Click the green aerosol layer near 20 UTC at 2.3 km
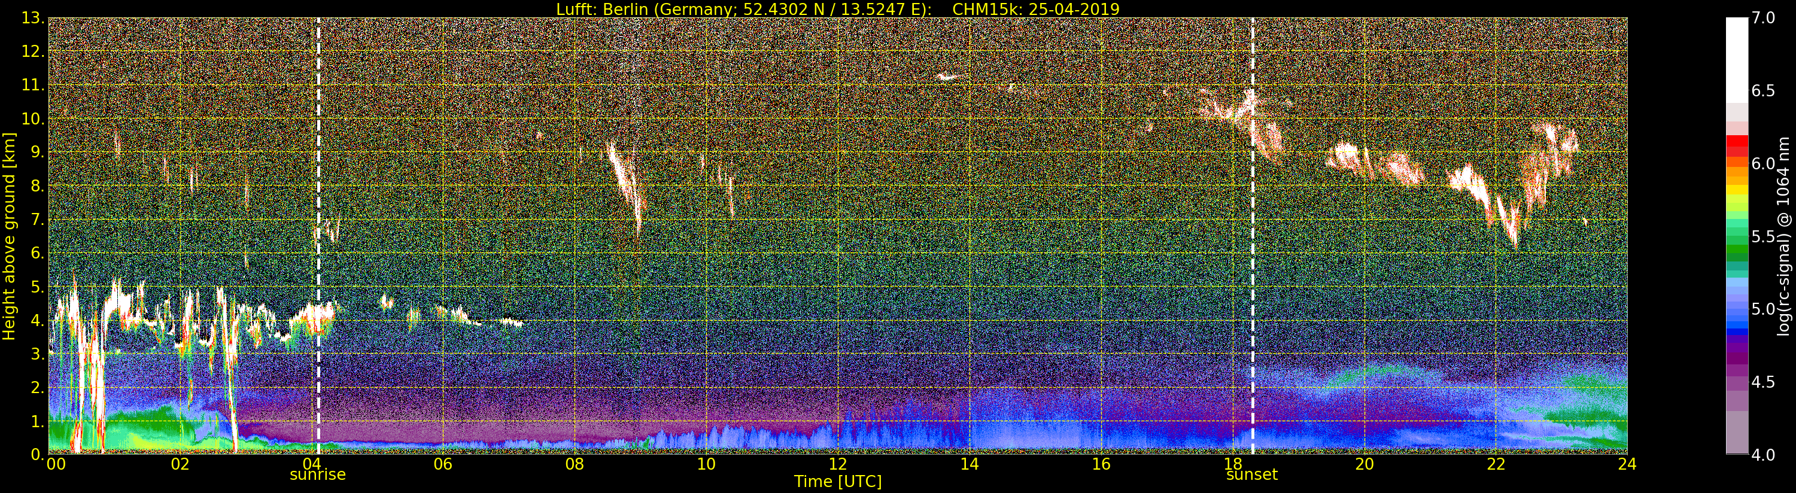Image resolution: width=1796 pixels, height=493 pixels. (x=1377, y=375)
